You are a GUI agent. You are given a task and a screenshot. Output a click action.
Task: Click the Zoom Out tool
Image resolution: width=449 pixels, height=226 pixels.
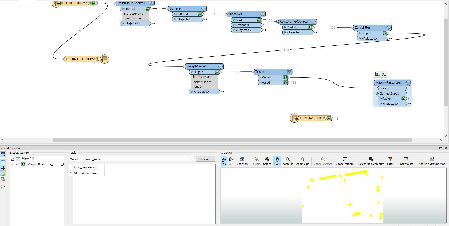pyautogui.click(x=303, y=161)
